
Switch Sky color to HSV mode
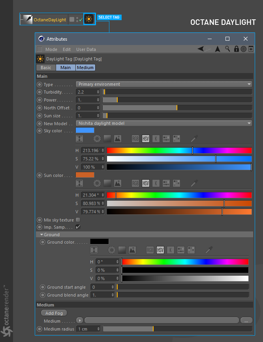[x=146, y=139]
